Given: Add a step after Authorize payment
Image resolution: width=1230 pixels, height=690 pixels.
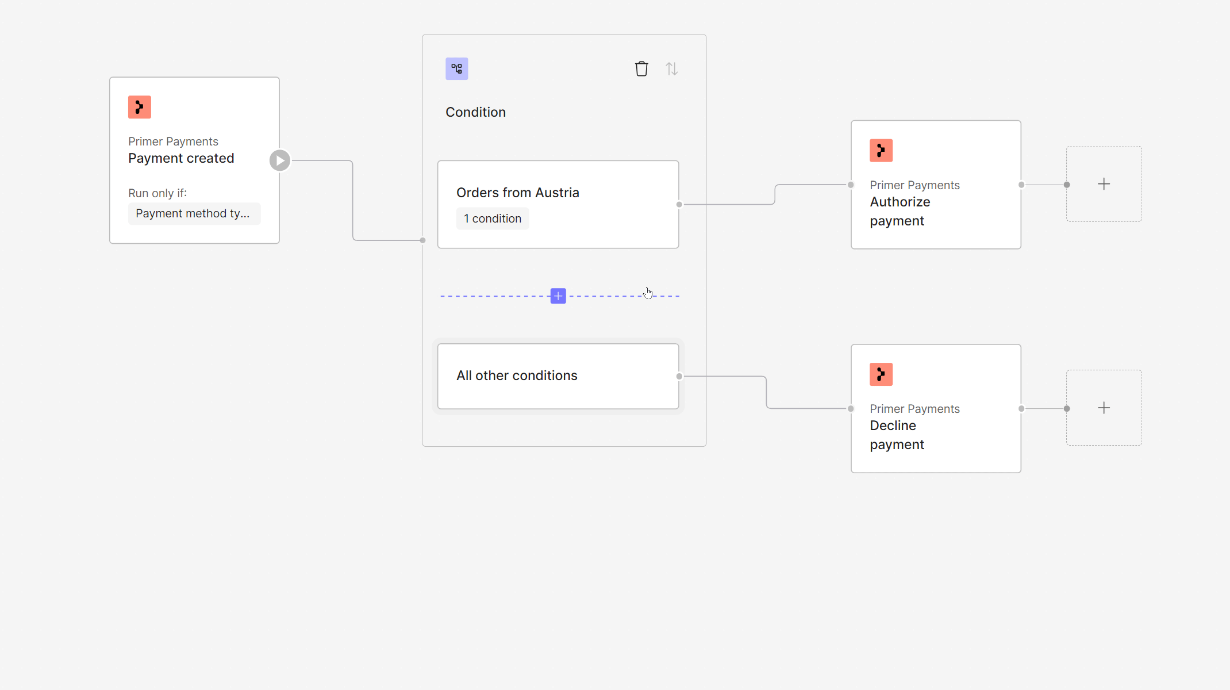Looking at the screenshot, I should tap(1104, 184).
